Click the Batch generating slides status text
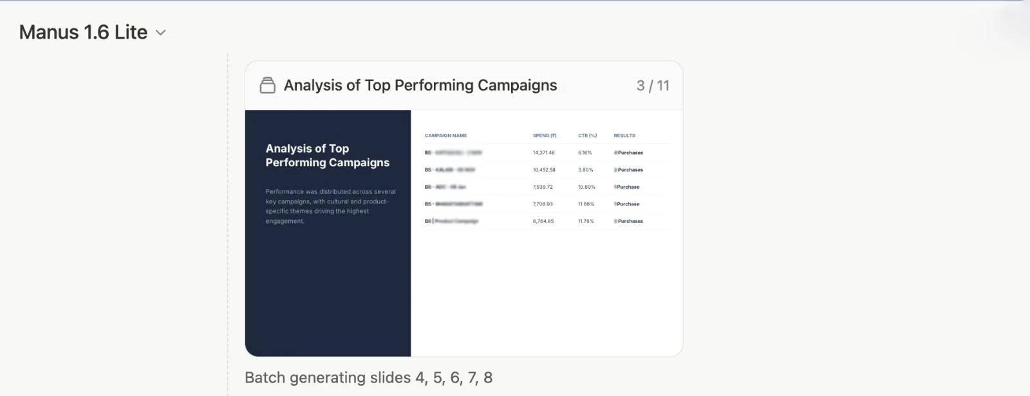 pyautogui.click(x=368, y=378)
